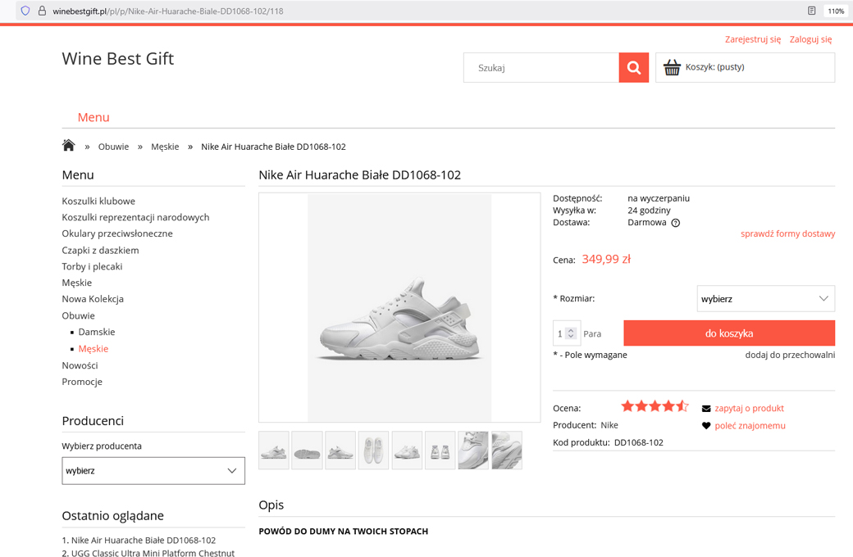
Task: Open the red Menu navigation item
Action: tap(94, 117)
